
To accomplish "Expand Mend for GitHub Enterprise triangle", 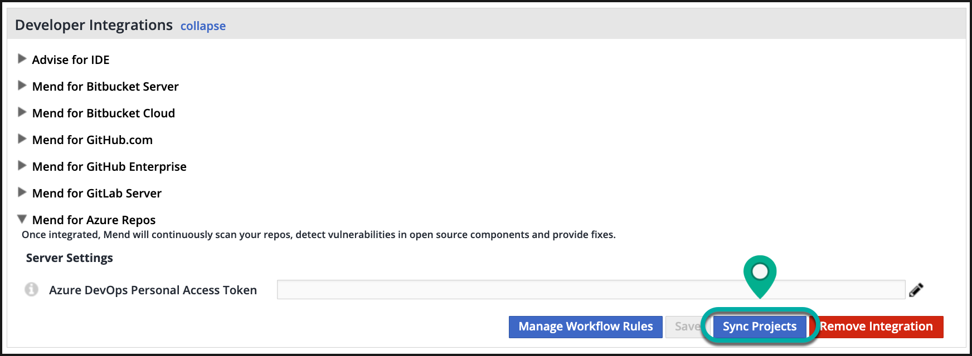I will point(22,166).
